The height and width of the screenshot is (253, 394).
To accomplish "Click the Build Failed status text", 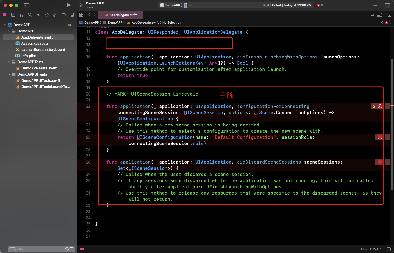I will pyautogui.click(x=272, y=5).
